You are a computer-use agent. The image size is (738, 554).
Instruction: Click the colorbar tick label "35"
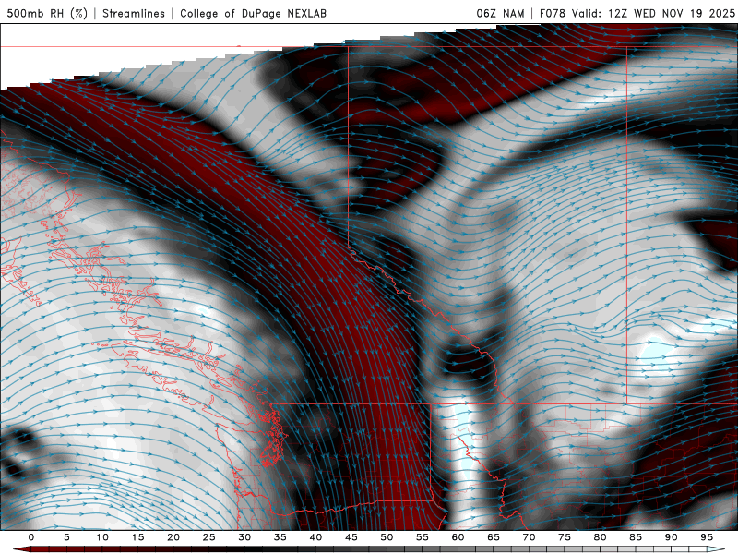pyautogui.click(x=280, y=537)
